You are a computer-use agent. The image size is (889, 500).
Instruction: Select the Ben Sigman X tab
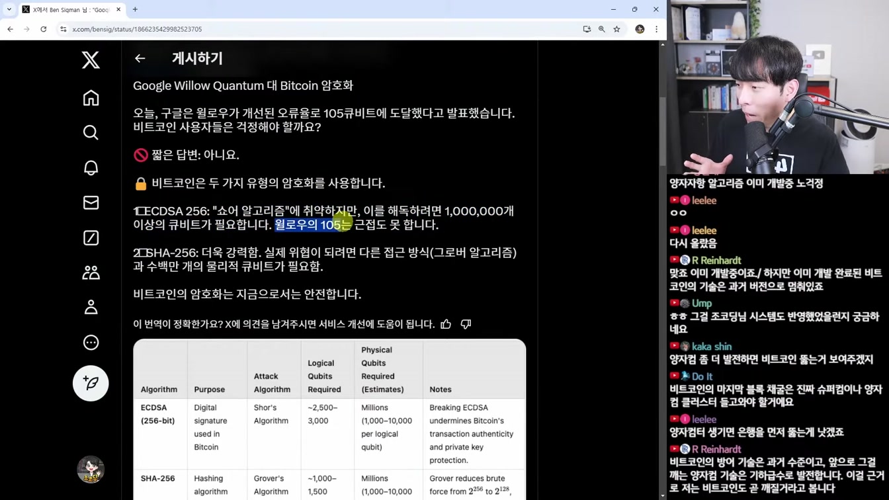point(71,9)
